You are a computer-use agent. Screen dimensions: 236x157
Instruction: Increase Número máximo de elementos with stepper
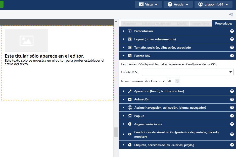point(177,80)
